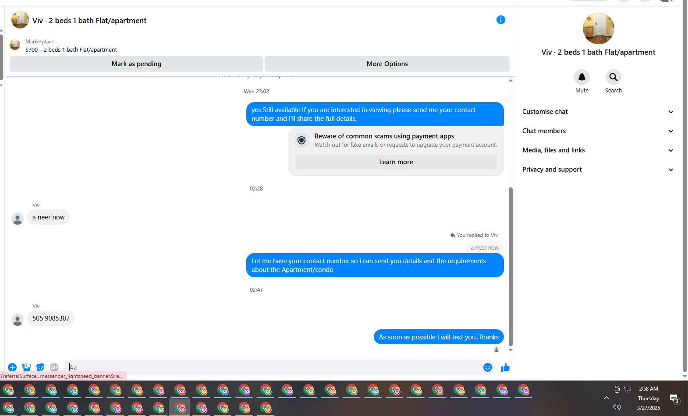Click the "02:47" timestamp

256,290
